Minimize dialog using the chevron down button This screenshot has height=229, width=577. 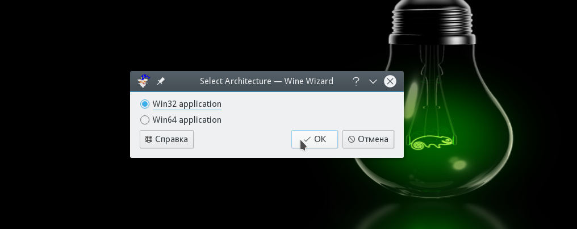click(373, 81)
